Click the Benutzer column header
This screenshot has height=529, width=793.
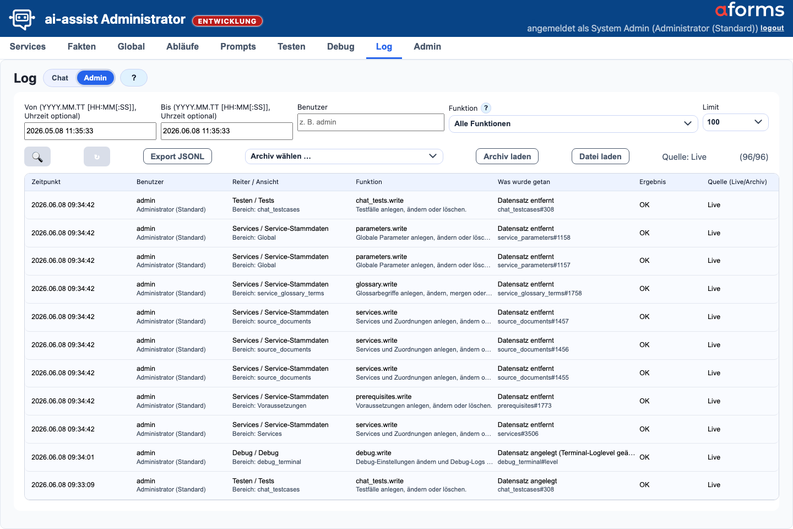[x=150, y=182]
